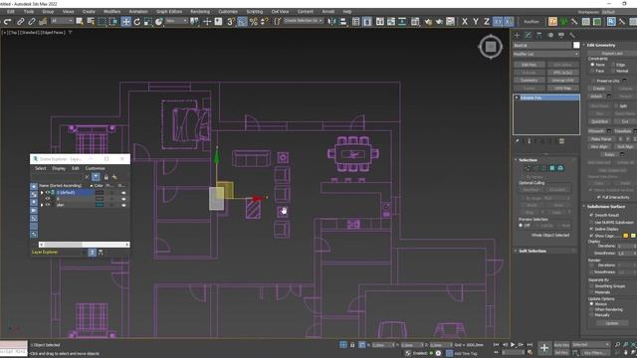637x358 pixels.
Task: Click the Symmetry modifier button
Action: [x=529, y=81]
